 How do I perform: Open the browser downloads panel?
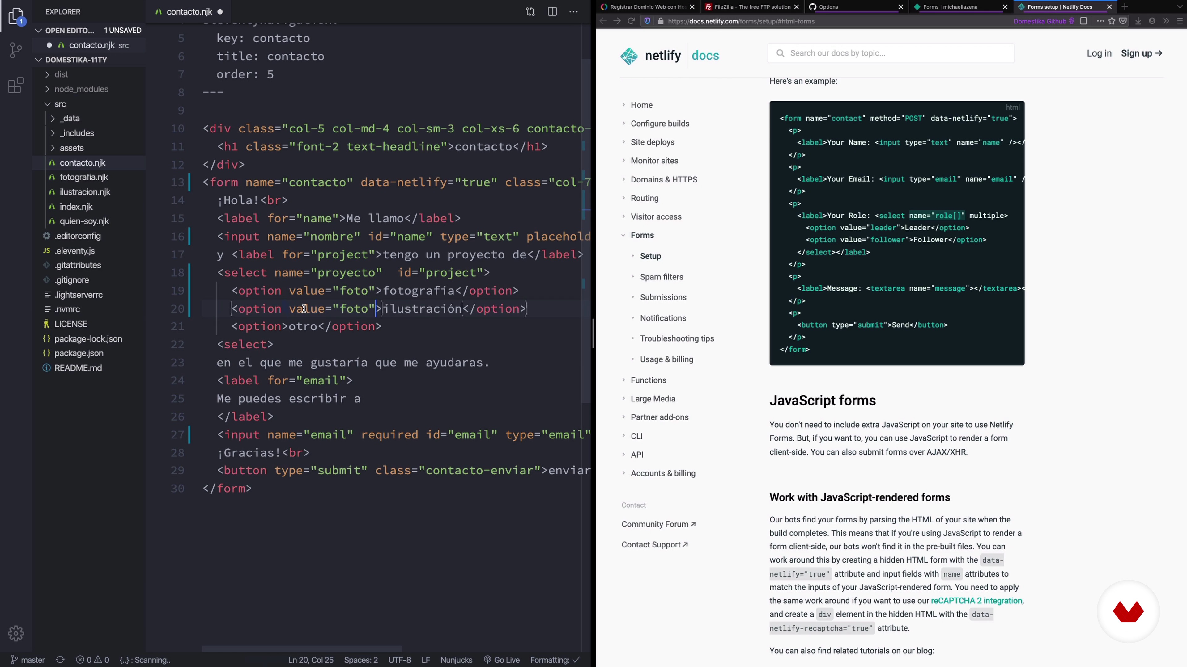tap(1138, 21)
